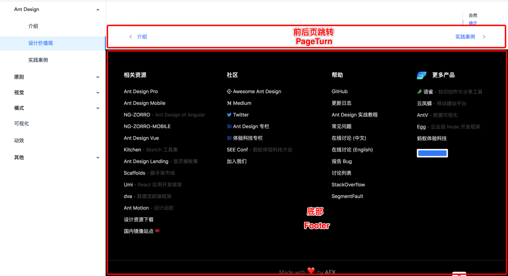
Task: Jump to the 确定 anchor link
Action: 473,23
